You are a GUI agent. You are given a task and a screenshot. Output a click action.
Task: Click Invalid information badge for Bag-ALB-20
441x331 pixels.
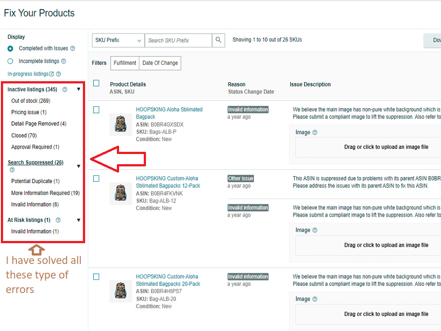[x=248, y=277]
